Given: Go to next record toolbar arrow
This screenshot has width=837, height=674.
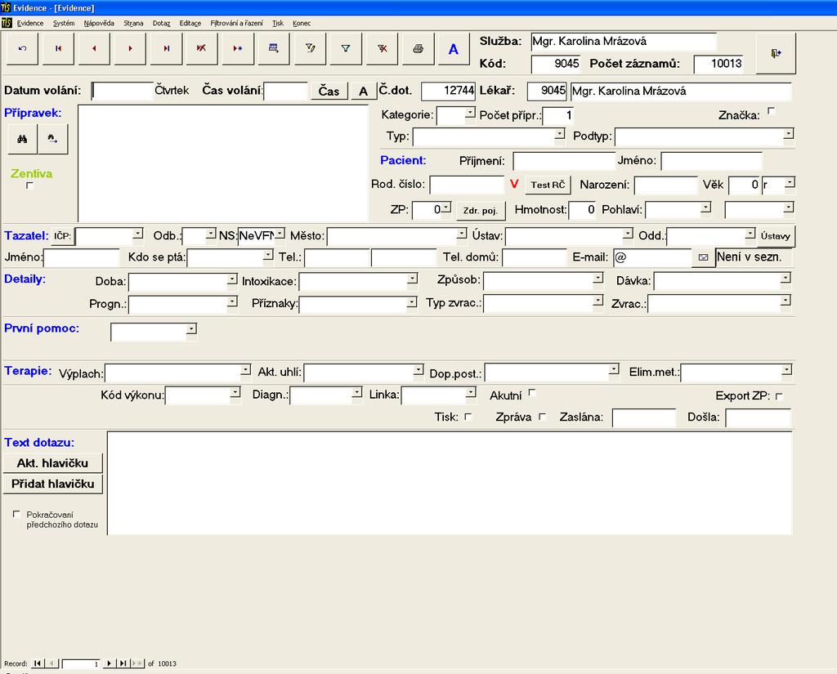Looking at the screenshot, I should 130,48.
